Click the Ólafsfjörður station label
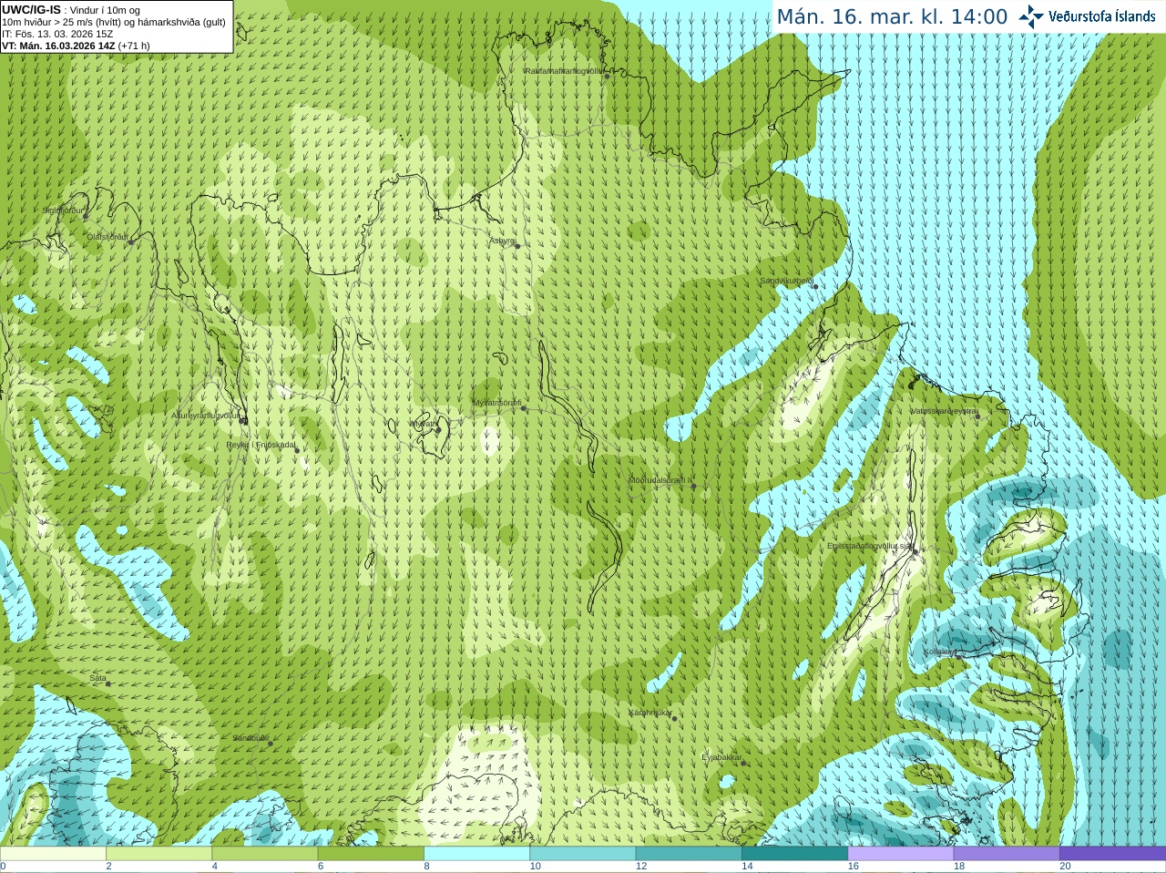The width and height of the screenshot is (1166, 873). click(x=107, y=237)
